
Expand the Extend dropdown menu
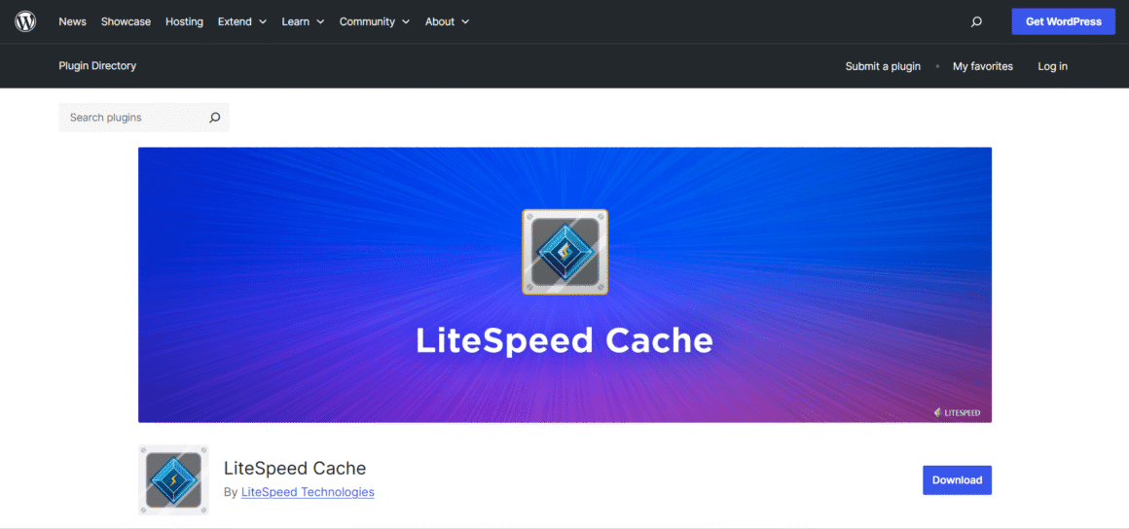pos(242,21)
